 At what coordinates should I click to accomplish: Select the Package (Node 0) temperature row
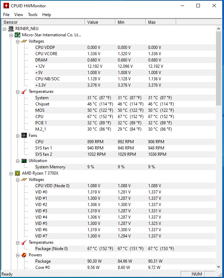(125, 249)
